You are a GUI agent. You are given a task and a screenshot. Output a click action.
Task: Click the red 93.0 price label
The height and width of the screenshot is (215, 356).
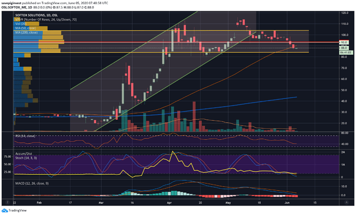click(344, 42)
